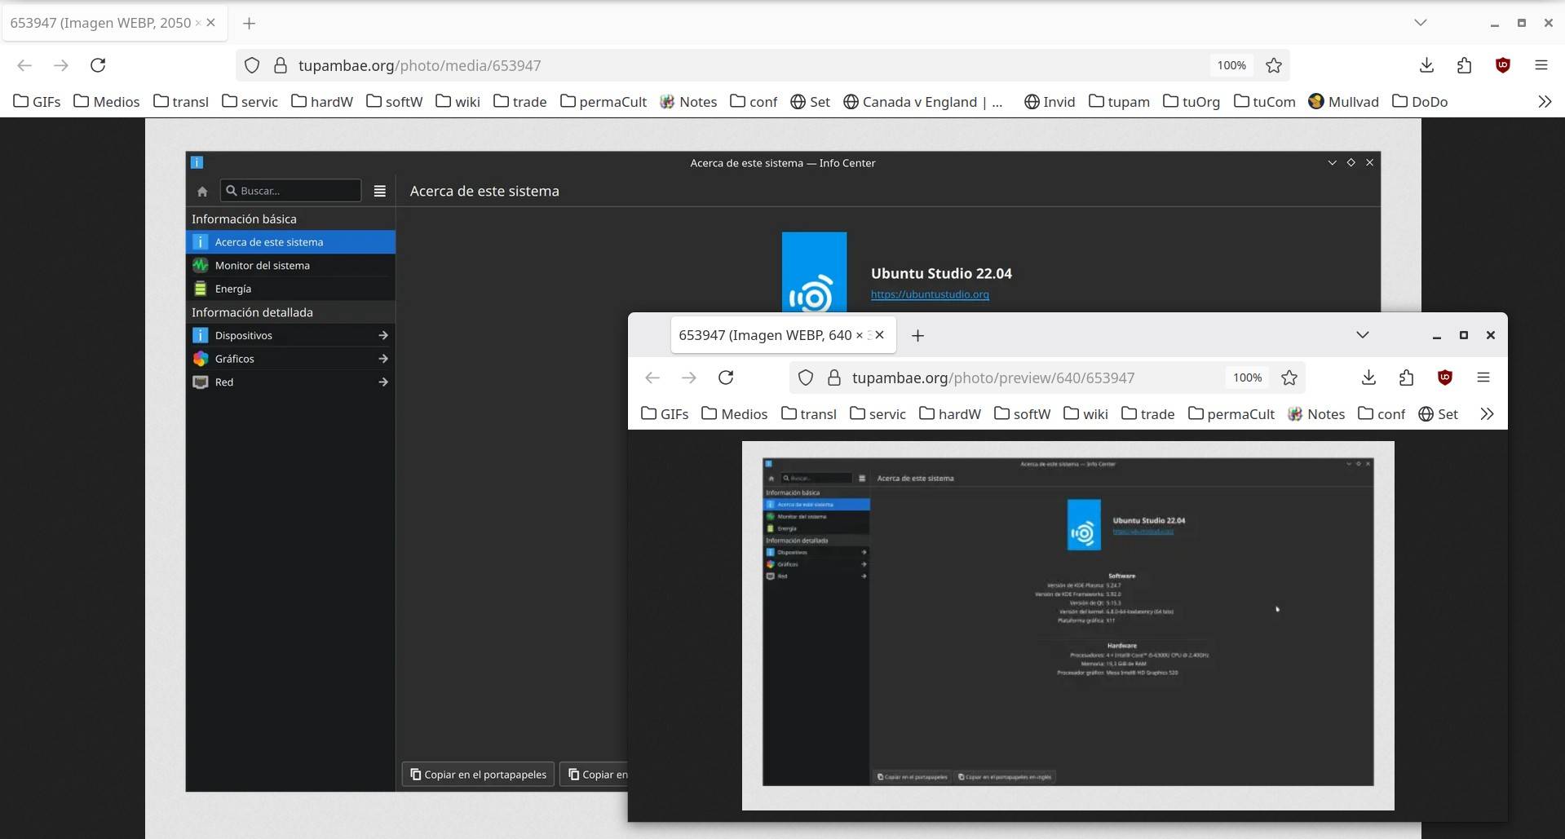Open uBlock Origin in the topmost toolbar
This screenshot has width=1565, height=839.
click(1502, 65)
